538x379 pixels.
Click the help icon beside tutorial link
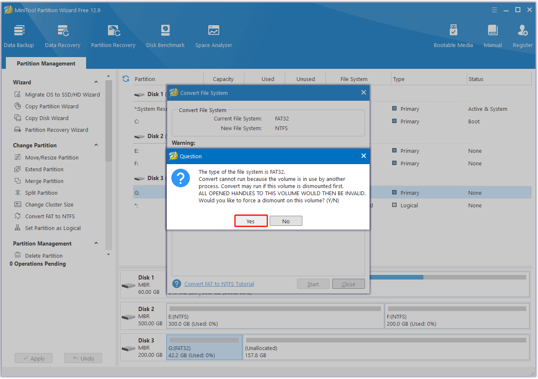click(177, 284)
